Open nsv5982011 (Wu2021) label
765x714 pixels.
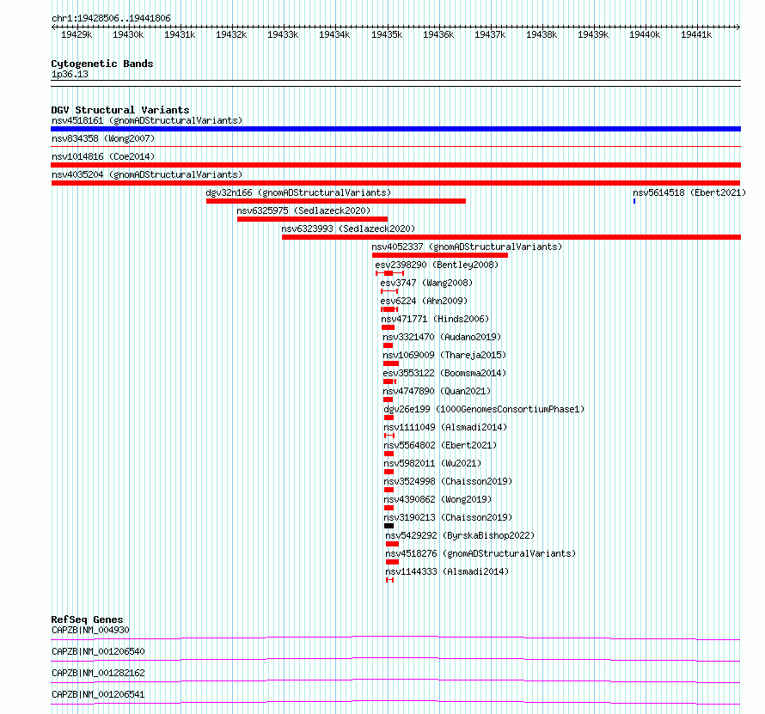432,463
